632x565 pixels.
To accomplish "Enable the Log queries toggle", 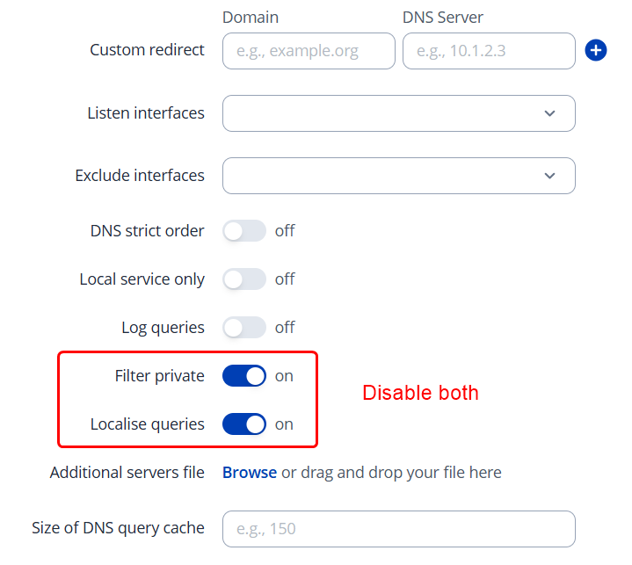I will [244, 328].
